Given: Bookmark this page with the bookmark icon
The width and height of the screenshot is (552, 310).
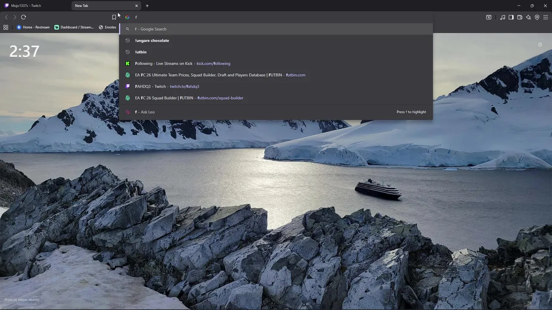Looking at the screenshot, I should point(114,17).
